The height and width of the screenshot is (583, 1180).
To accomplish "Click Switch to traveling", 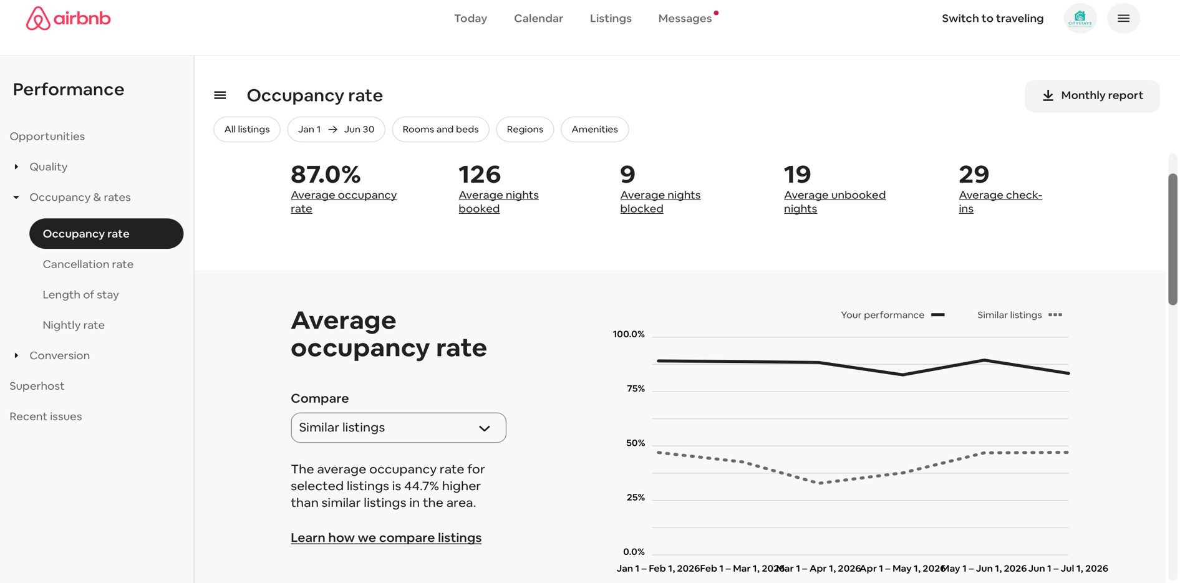I will point(992,19).
